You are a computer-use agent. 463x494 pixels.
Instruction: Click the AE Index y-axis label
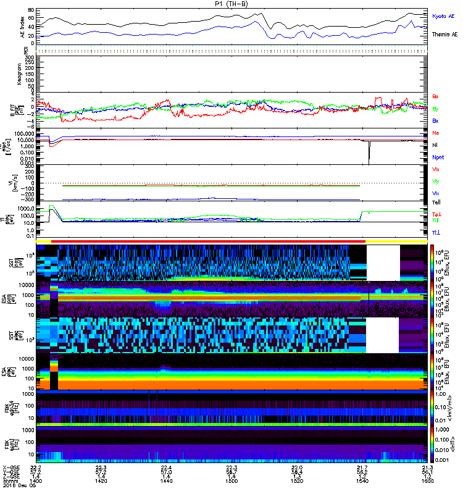[22, 27]
